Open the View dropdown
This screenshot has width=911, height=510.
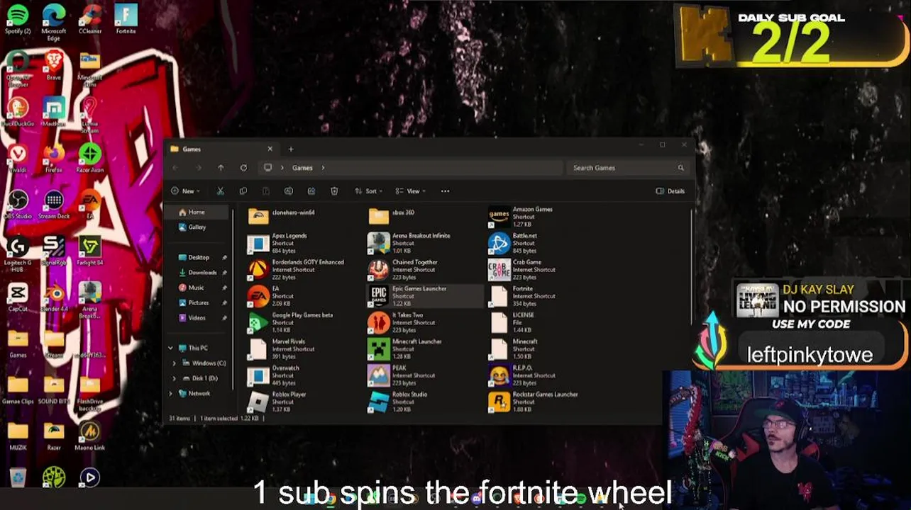pyautogui.click(x=410, y=191)
